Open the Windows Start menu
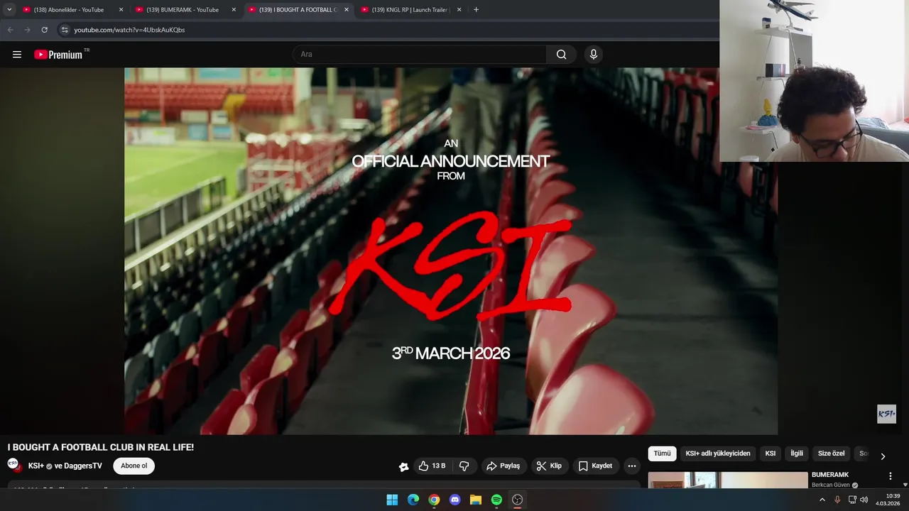The width and height of the screenshot is (909, 511). pyautogui.click(x=392, y=500)
